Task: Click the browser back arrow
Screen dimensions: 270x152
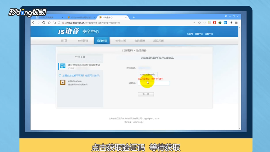Action: 33,23
